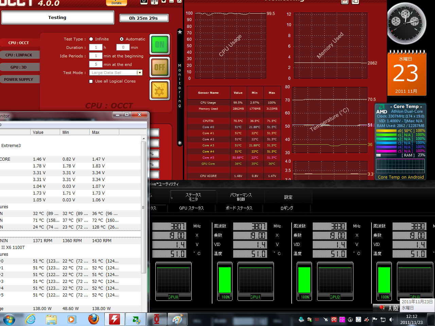Sort by the Max column header
Image resolution: width=435 pixels, height=326 pixels.
pos(105,132)
